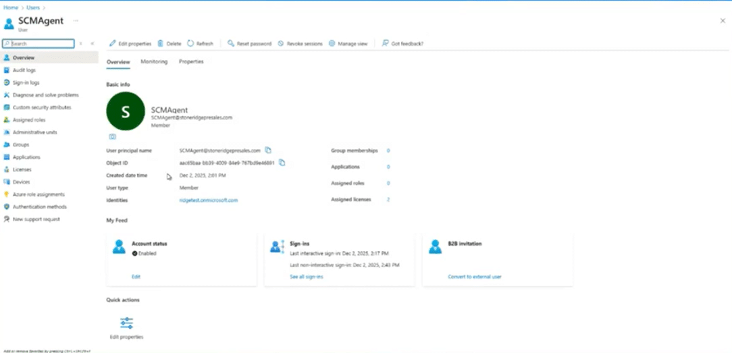Click the Manage view gear icon
The height and width of the screenshot is (357, 732).
click(x=332, y=43)
